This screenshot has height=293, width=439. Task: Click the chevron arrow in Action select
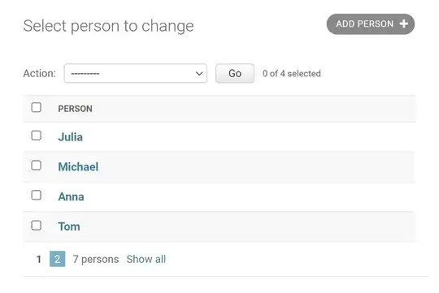pos(199,74)
